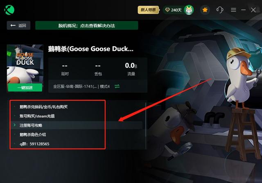This screenshot has height=183, width=262.
Task: Open the rabbit user avatar profile
Action: 189,10
